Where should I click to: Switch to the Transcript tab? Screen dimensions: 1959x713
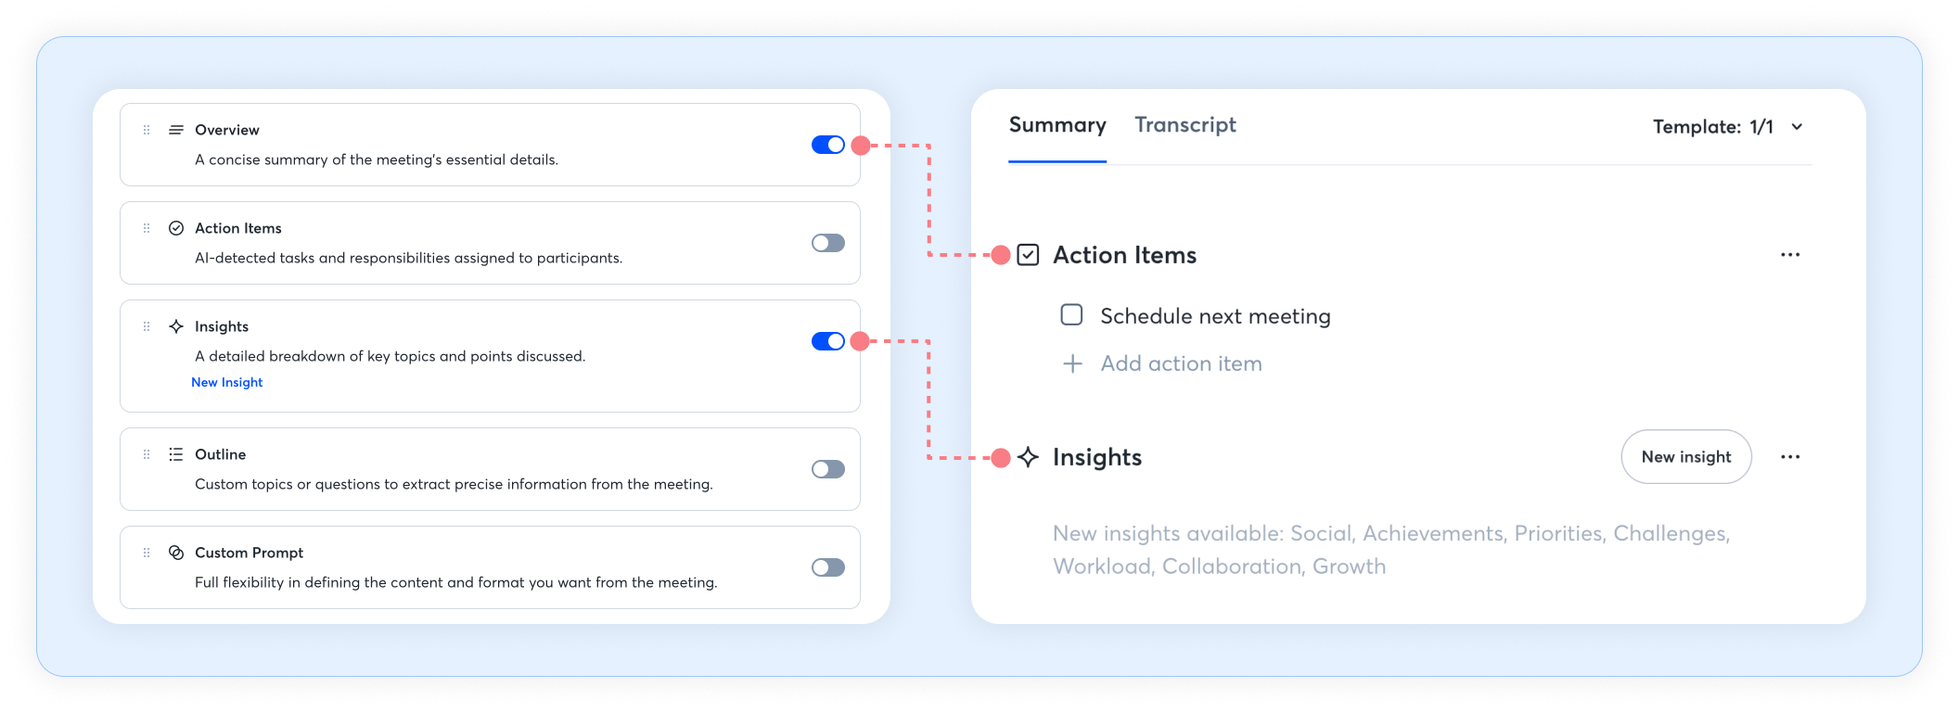coord(1184,125)
